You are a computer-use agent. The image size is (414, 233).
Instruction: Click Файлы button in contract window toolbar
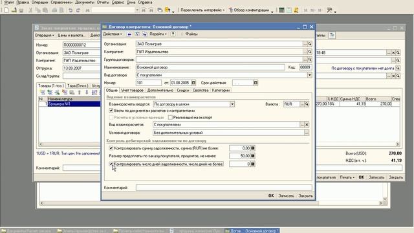point(191,34)
